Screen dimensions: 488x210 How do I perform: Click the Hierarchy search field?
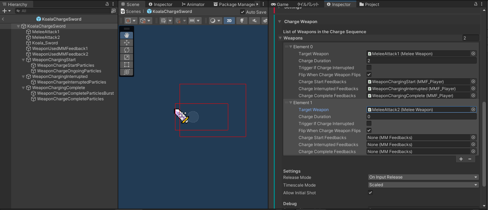[65, 11]
